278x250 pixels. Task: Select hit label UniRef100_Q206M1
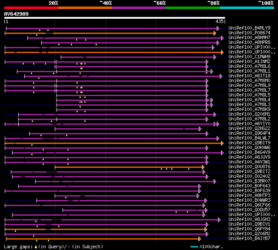coord(249,114)
